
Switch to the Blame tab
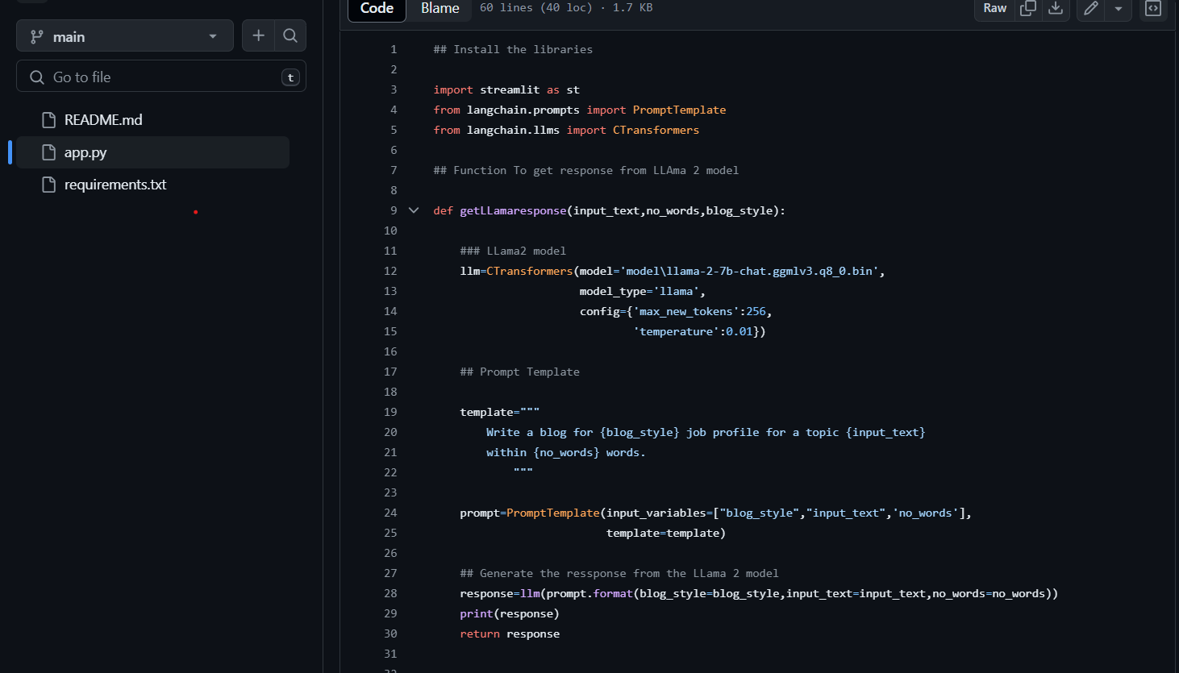440,8
